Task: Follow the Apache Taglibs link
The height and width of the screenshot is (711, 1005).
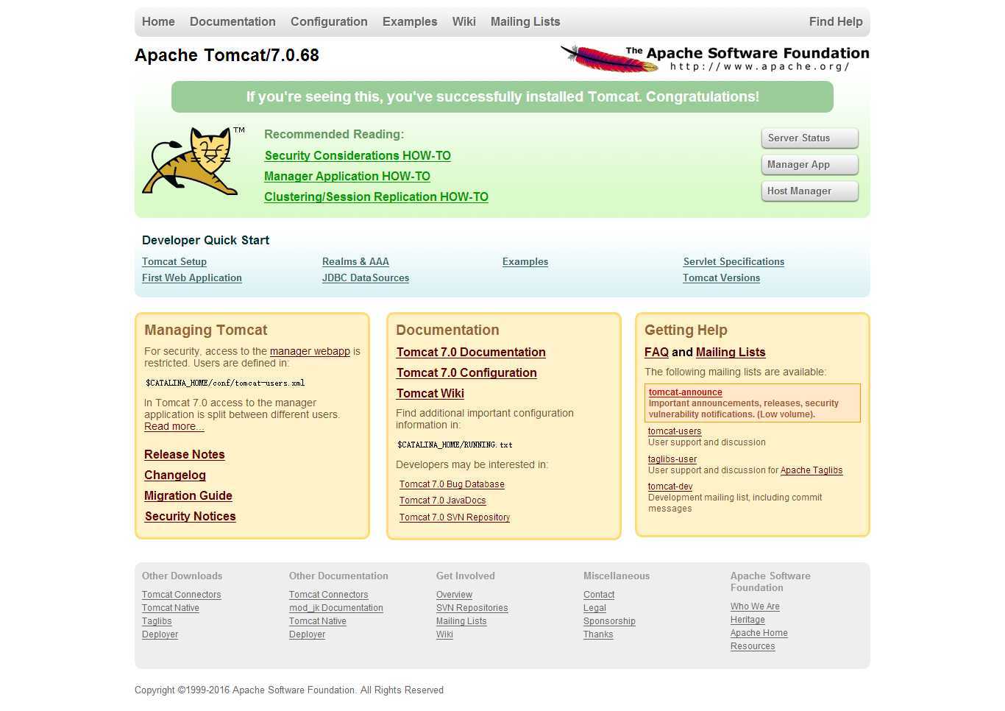Action: pyautogui.click(x=812, y=471)
